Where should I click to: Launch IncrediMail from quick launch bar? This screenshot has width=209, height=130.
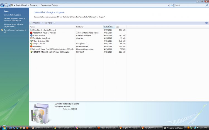coord(27,128)
